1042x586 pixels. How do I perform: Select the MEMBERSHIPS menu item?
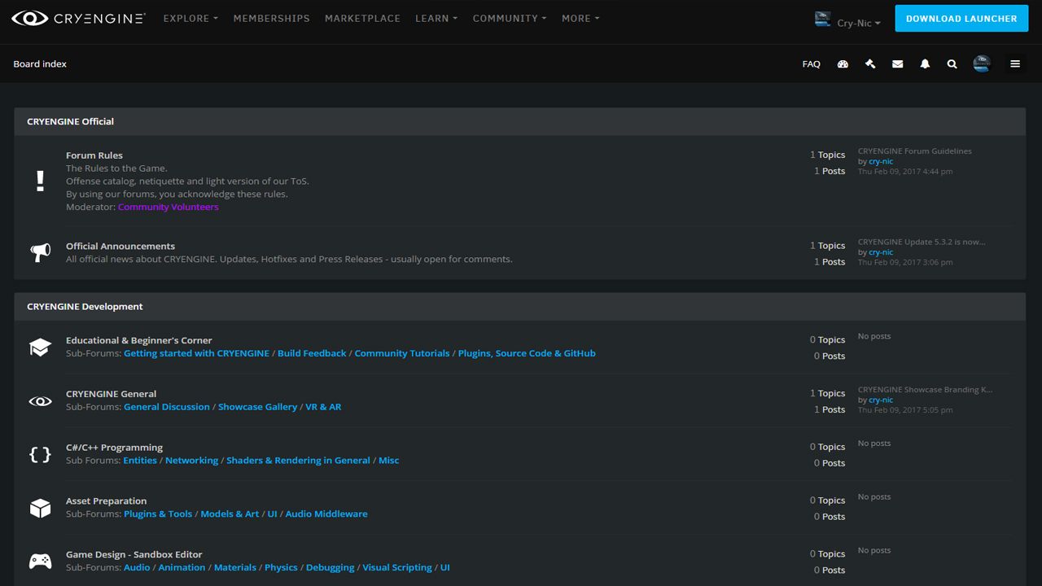(271, 18)
